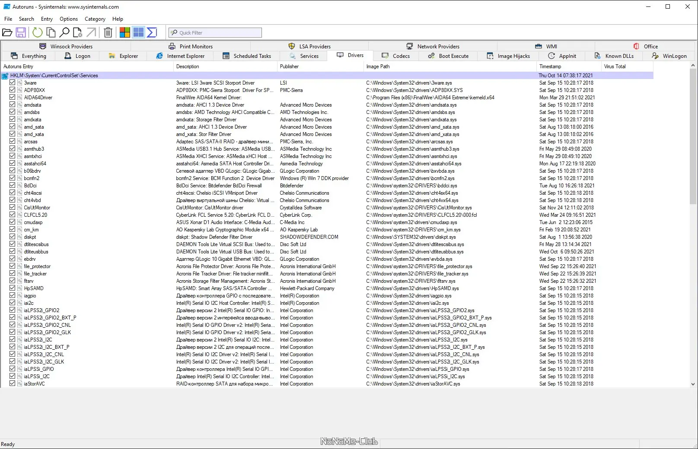Toggle the Hide Windows Entries blue logo icon
The image size is (698, 449).
[138, 32]
